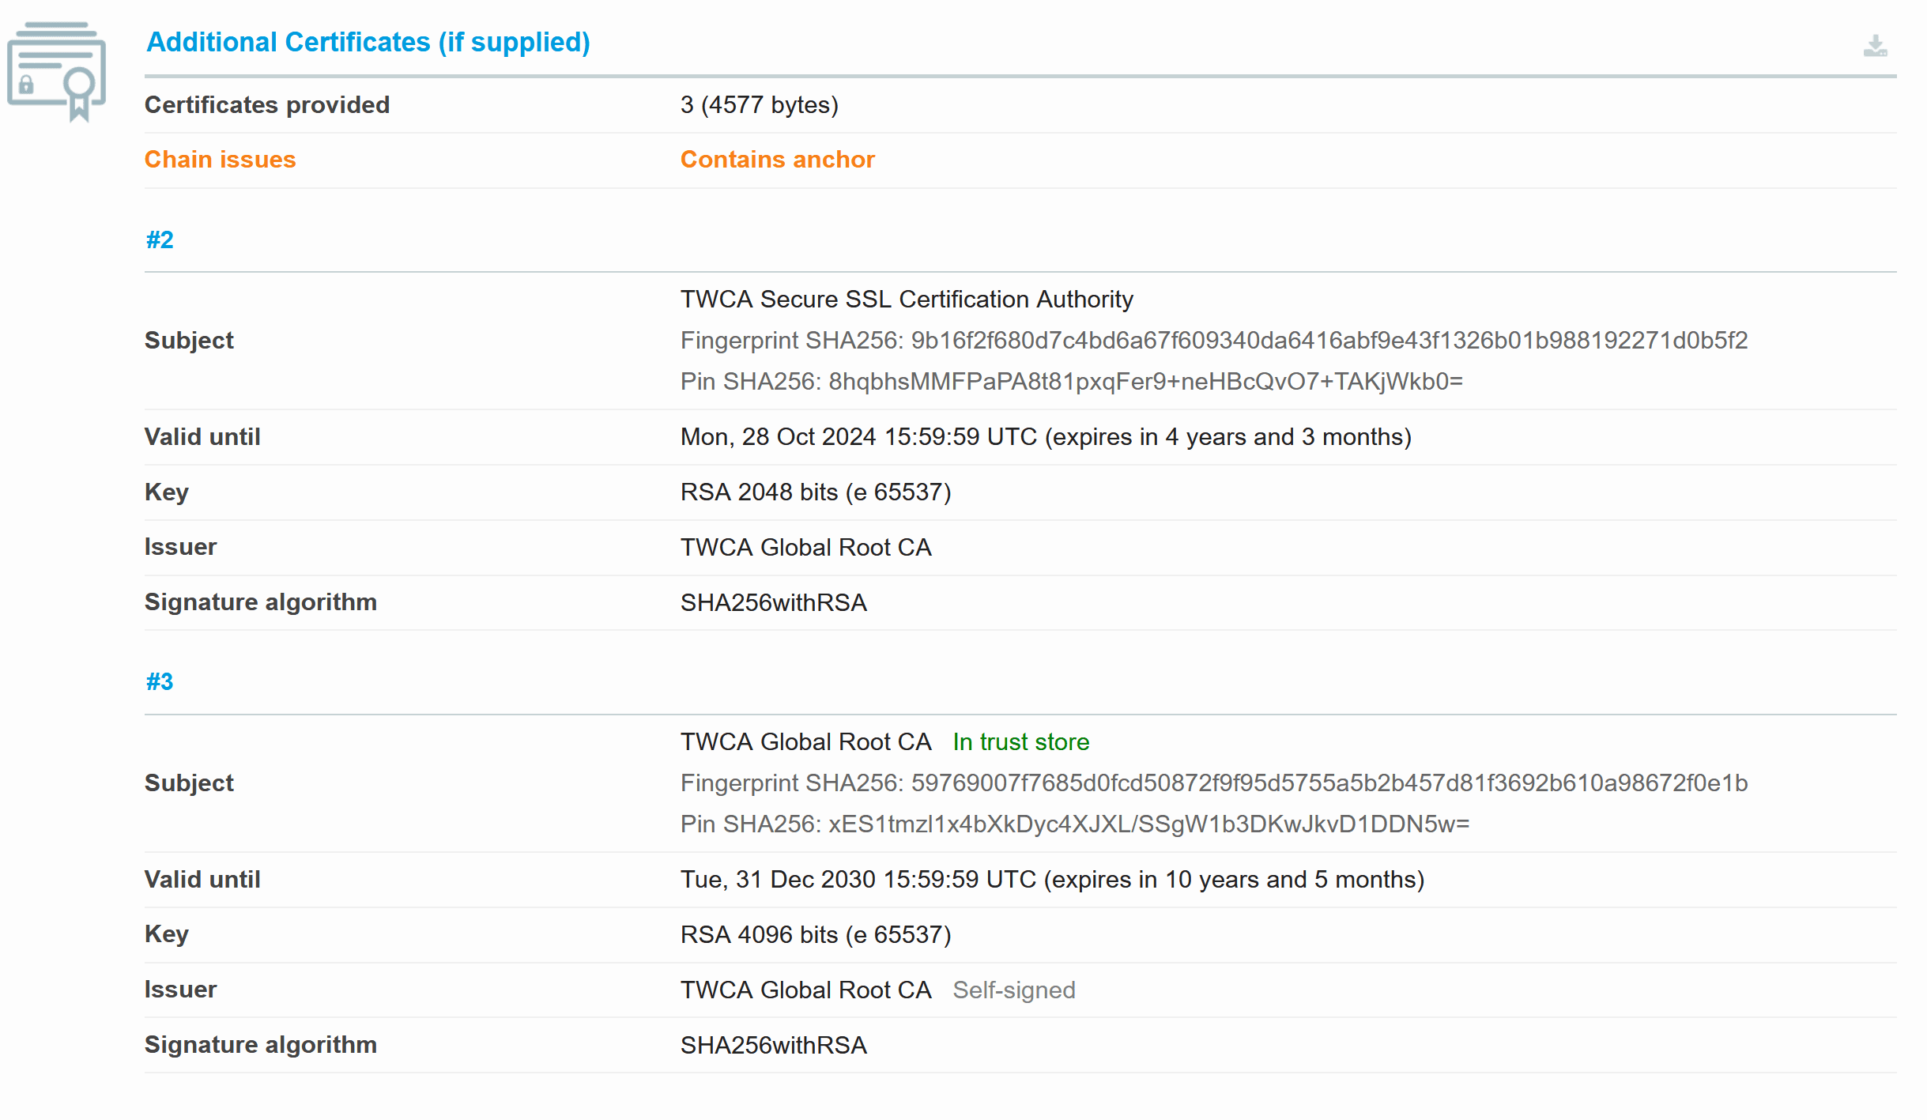
Task: Click the Additional Certificates heading
Action: [x=368, y=42]
